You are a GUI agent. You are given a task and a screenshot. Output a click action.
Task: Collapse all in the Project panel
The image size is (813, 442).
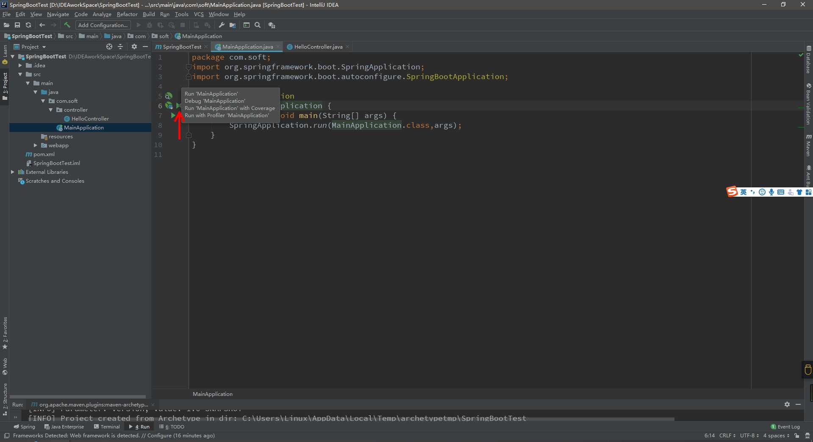[x=120, y=47]
